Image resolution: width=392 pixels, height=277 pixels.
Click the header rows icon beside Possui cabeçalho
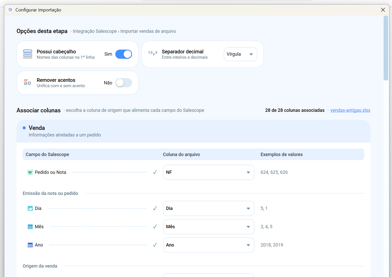(x=28, y=54)
